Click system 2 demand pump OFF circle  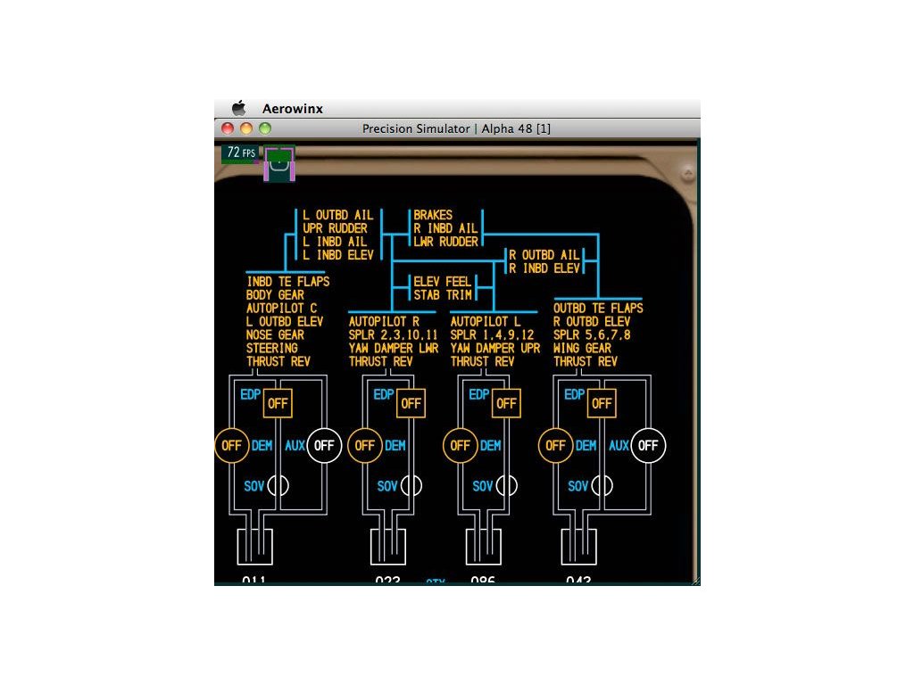[x=365, y=446]
